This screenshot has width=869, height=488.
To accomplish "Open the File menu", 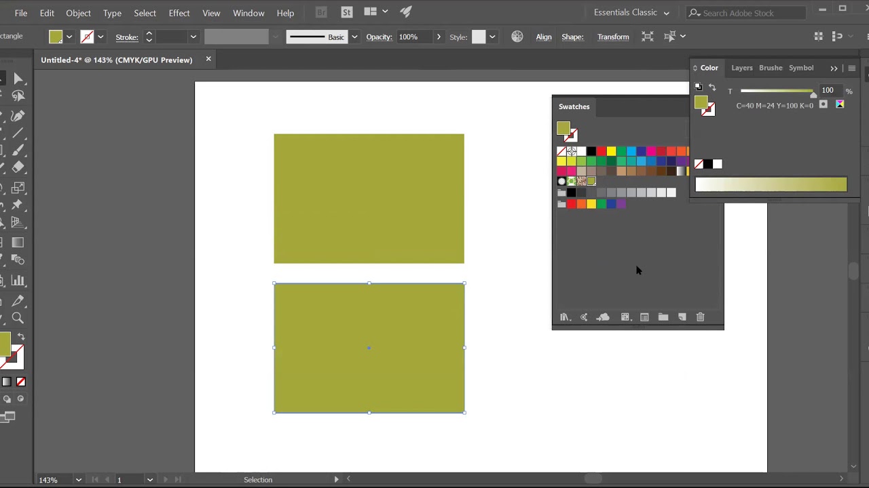I will (x=21, y=13).
